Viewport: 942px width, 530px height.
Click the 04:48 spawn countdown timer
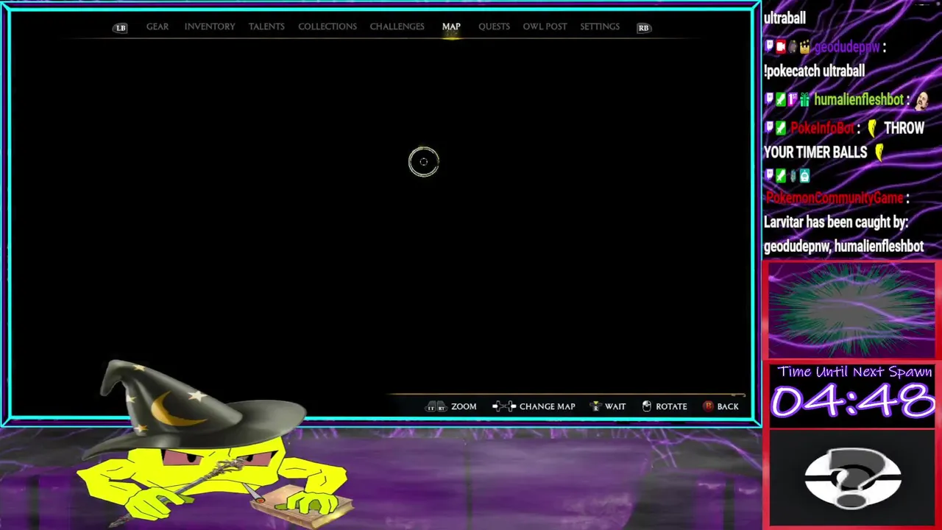point(853,402)
